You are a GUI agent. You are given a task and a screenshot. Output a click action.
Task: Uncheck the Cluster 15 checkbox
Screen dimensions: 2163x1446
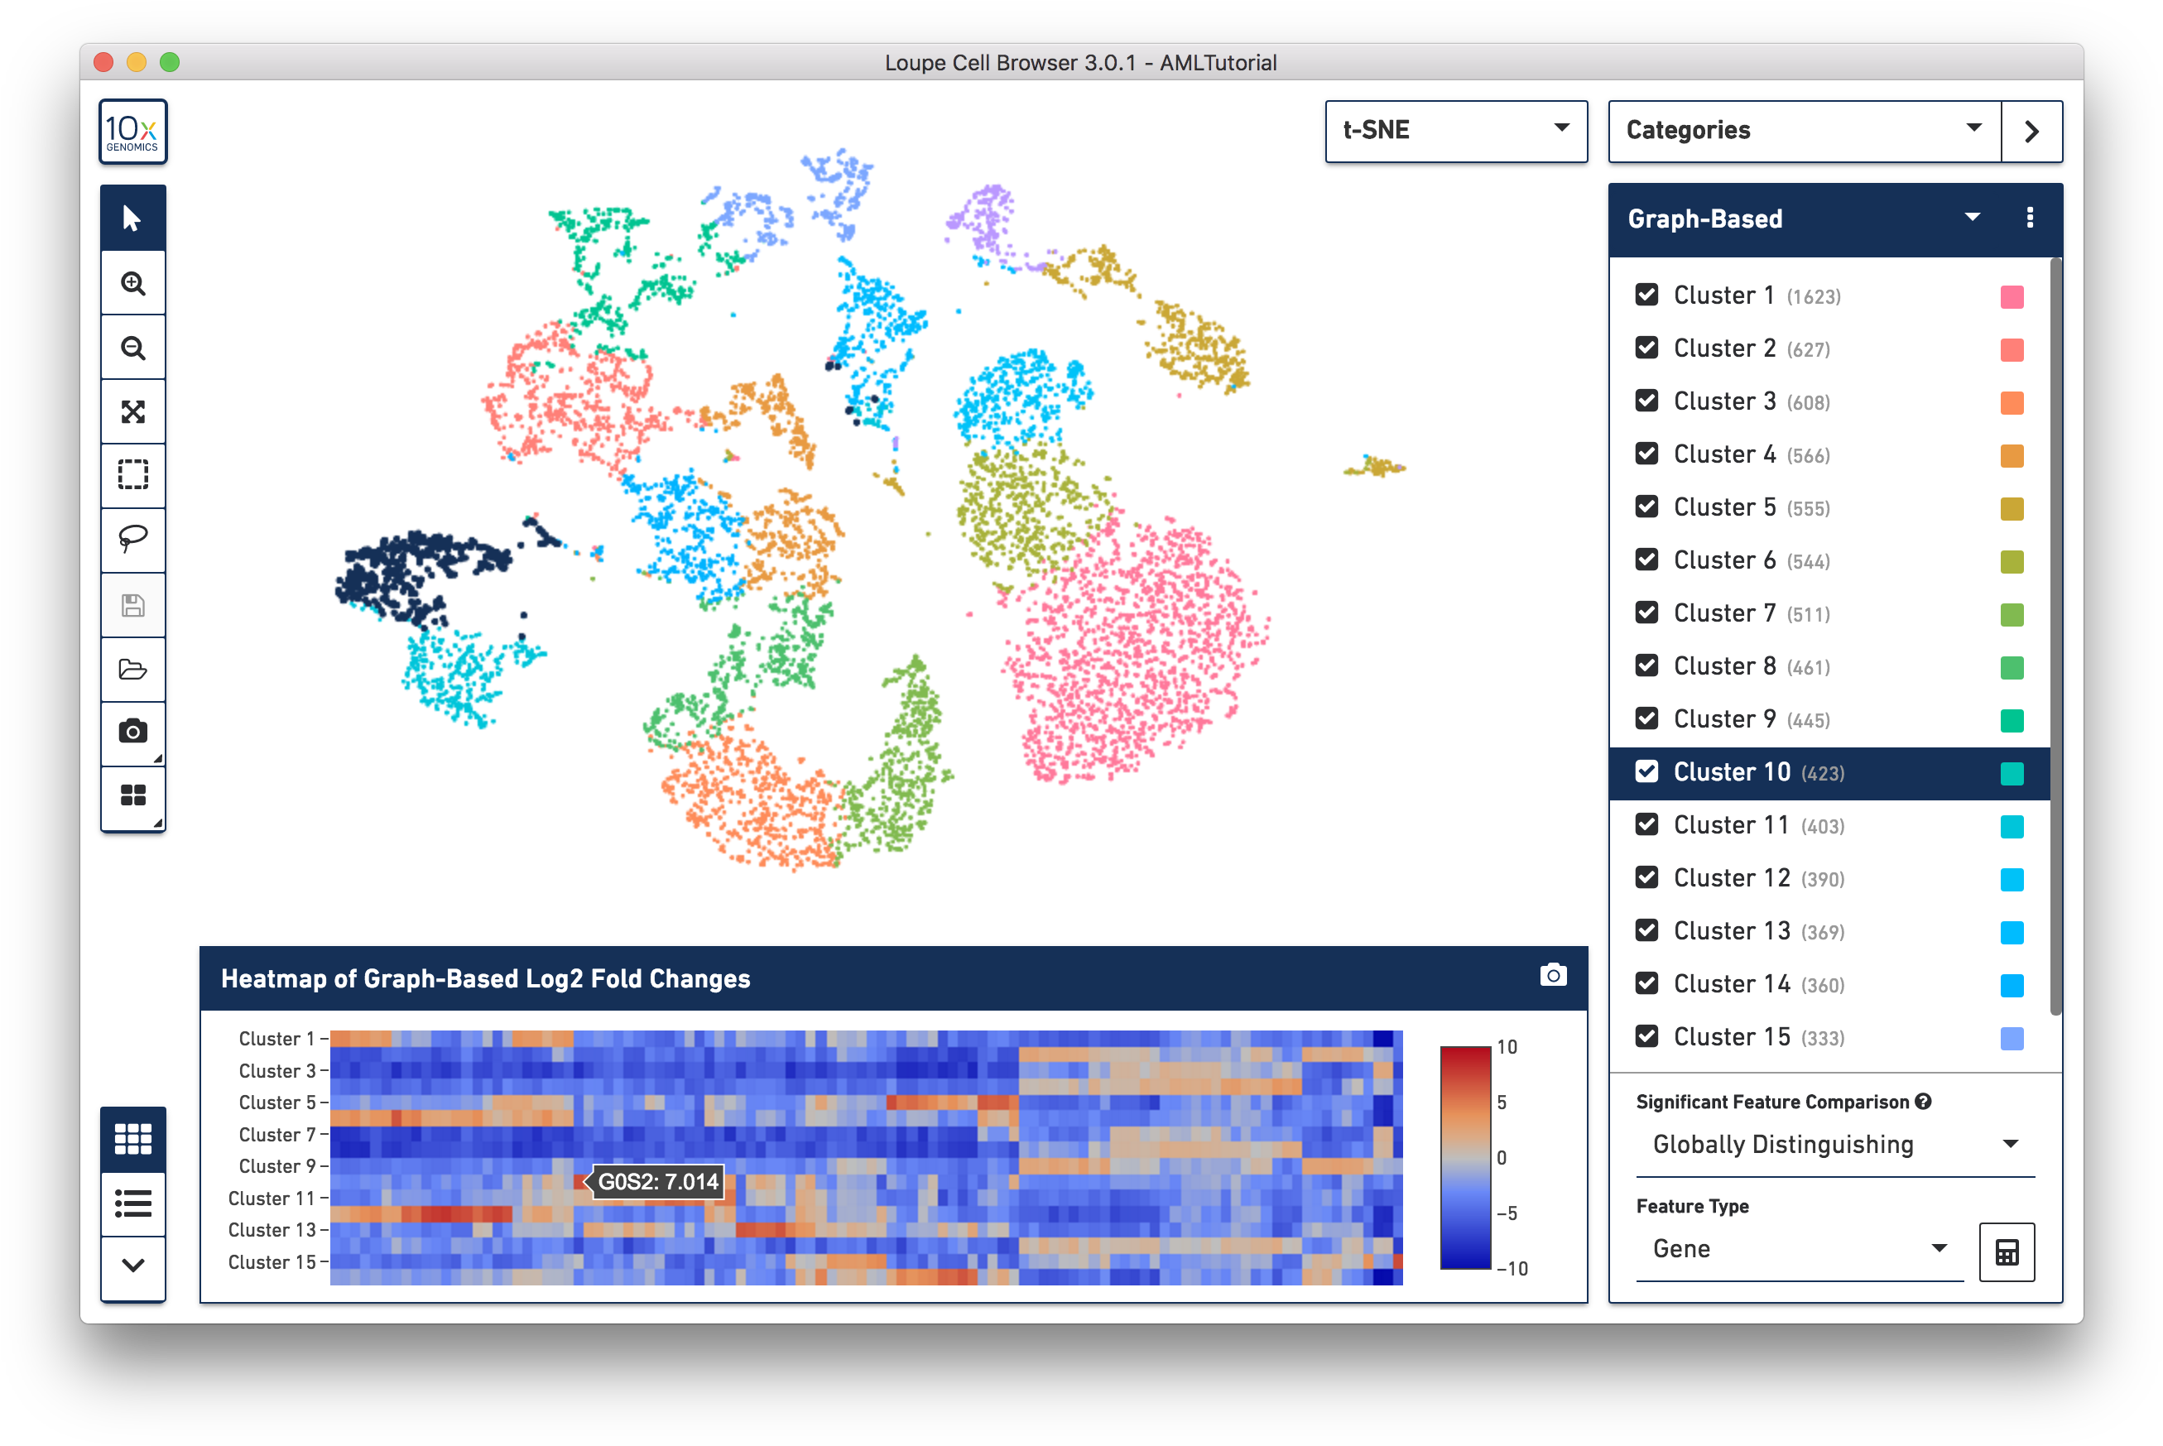tap(1646, 1036)
